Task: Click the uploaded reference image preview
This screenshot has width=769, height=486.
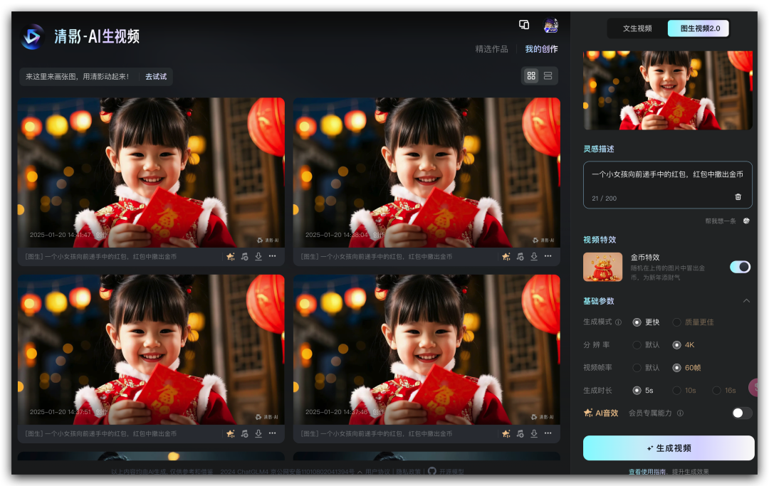Action: pos(667,90)
